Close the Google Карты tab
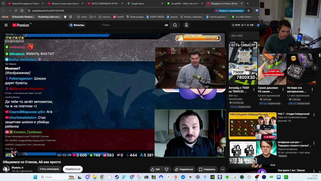 click(x=162, y=4)
